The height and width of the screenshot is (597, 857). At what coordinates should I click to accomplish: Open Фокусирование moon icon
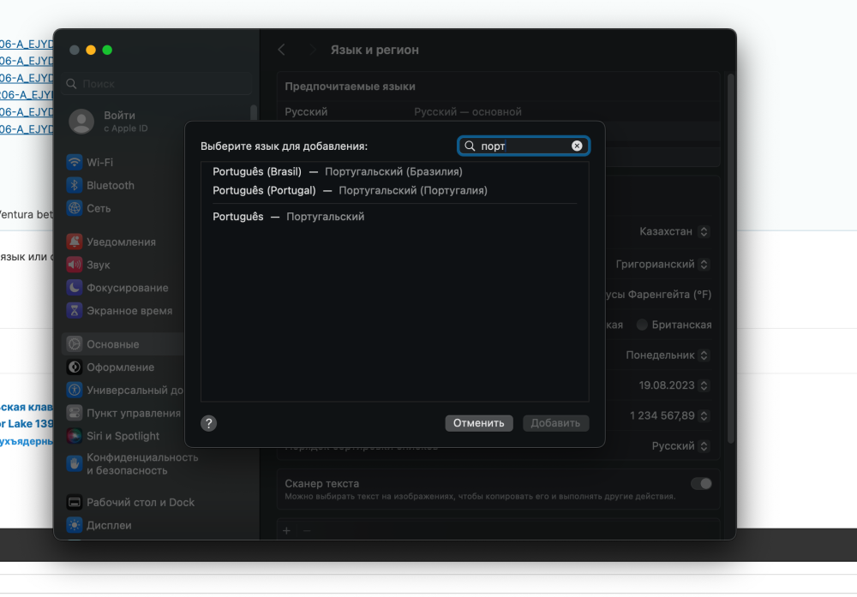click(75, 287)
